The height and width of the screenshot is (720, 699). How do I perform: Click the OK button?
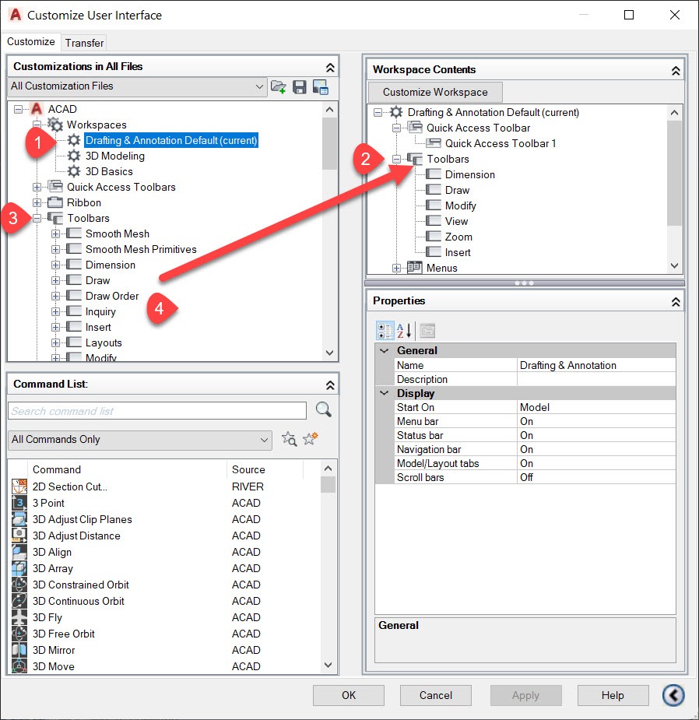pos(349,695)
